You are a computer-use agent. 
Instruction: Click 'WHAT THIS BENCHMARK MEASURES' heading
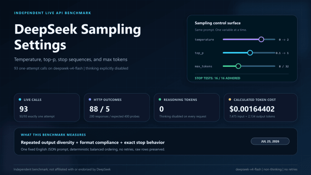[53, 135]
